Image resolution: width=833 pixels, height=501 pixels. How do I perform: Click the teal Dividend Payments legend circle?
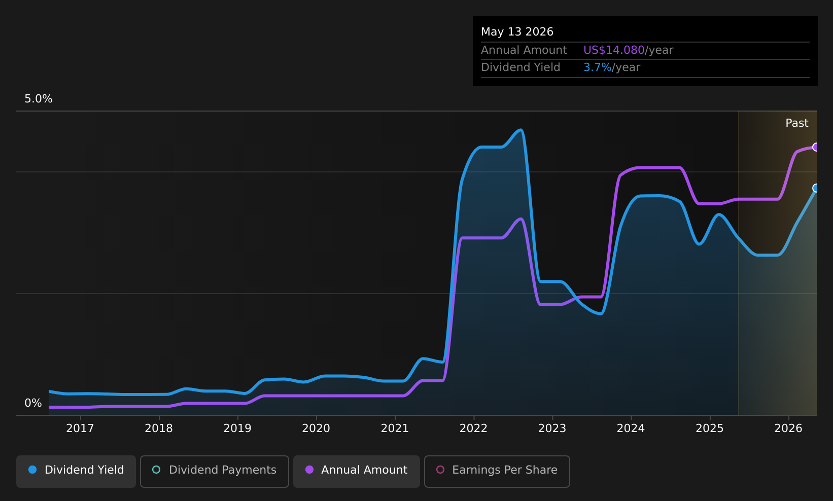click(156, 470)
